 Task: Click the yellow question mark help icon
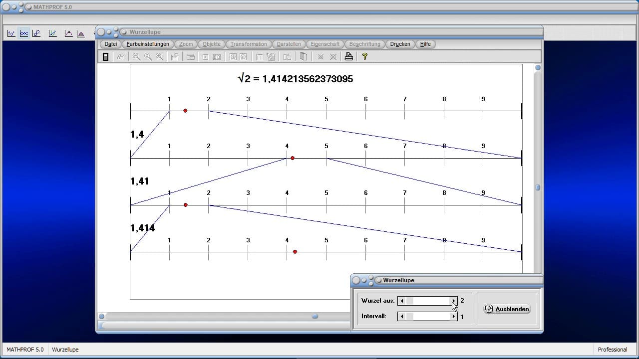[364, 57]
